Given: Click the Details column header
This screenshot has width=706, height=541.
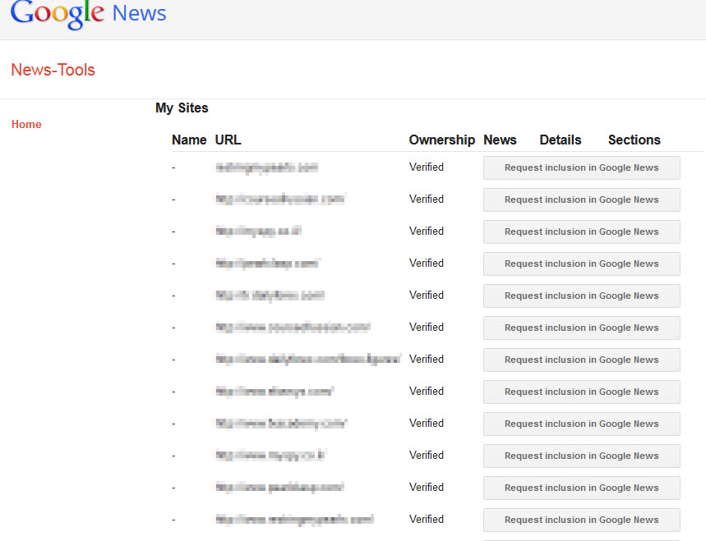Looking at the screenshot, I should [561, 140].
